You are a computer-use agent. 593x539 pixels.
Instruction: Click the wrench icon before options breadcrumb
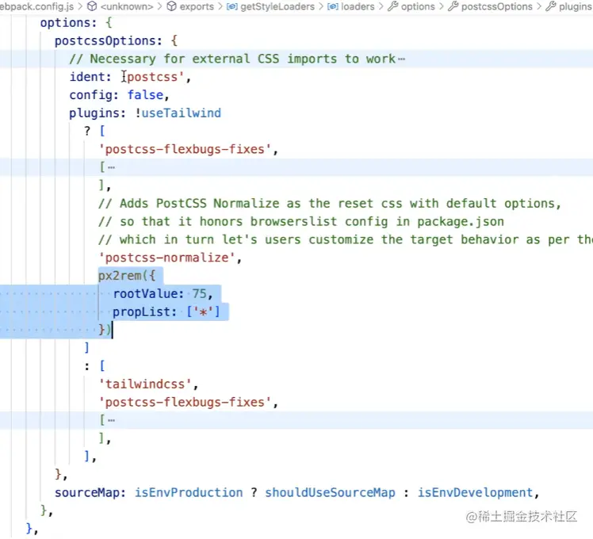click(x=393, y=6)
